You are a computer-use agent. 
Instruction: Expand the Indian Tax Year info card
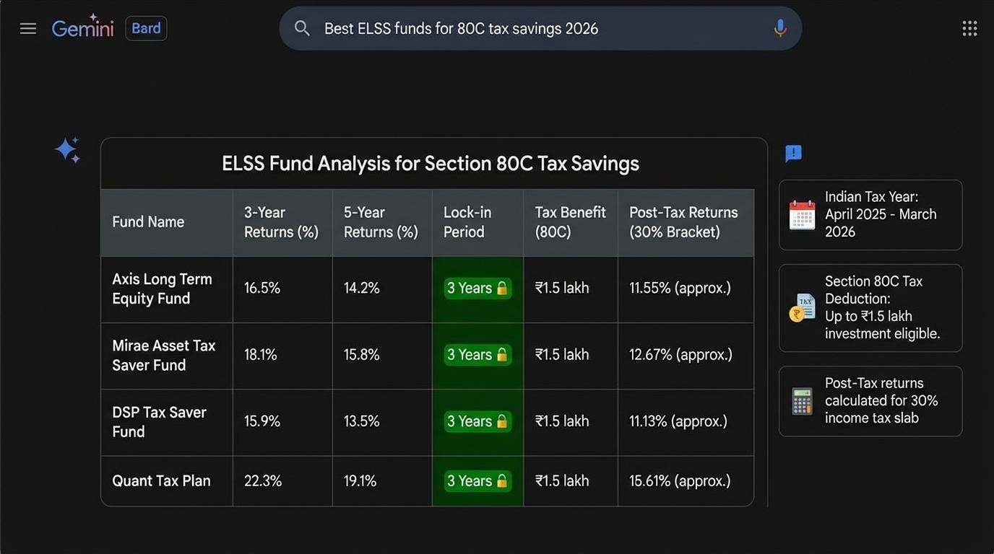click(x=870, y=215)
